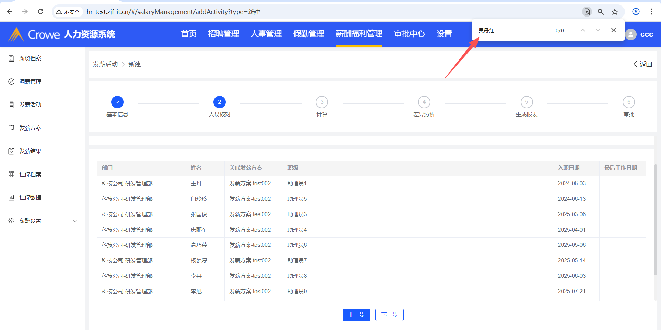Click the 发薪结果 sidebar icon
Image resolution: width=661 pixels, height=330 pixels.
pyautogui.click(x=11, y=151)
